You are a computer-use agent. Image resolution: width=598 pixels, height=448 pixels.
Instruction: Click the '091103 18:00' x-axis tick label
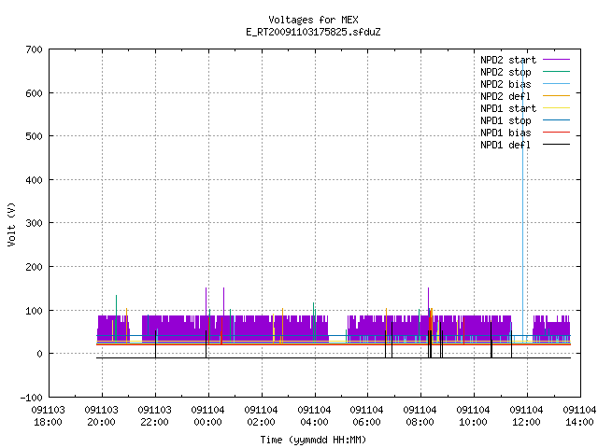pyautogui.click(x=48, y=416)
